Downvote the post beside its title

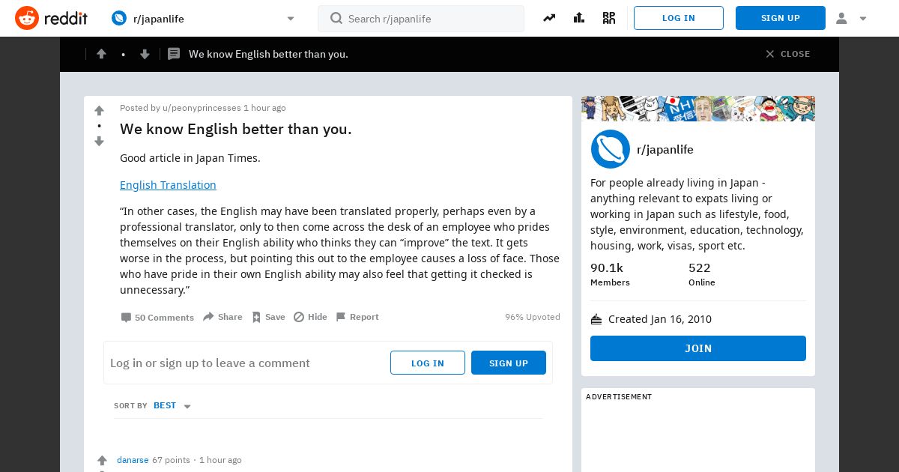(99, 141)
